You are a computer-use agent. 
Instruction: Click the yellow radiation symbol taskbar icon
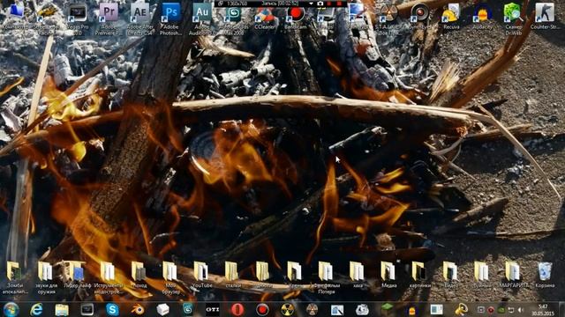287,309
